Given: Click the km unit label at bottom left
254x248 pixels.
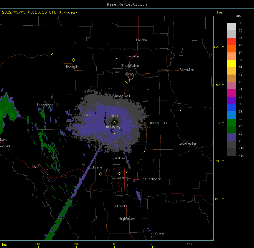Looking at the screenshot, I should (4, 244).
